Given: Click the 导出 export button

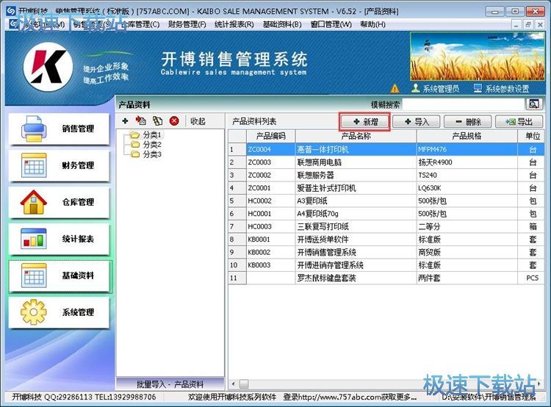Looking at the screenshot, I should [519, 122].
